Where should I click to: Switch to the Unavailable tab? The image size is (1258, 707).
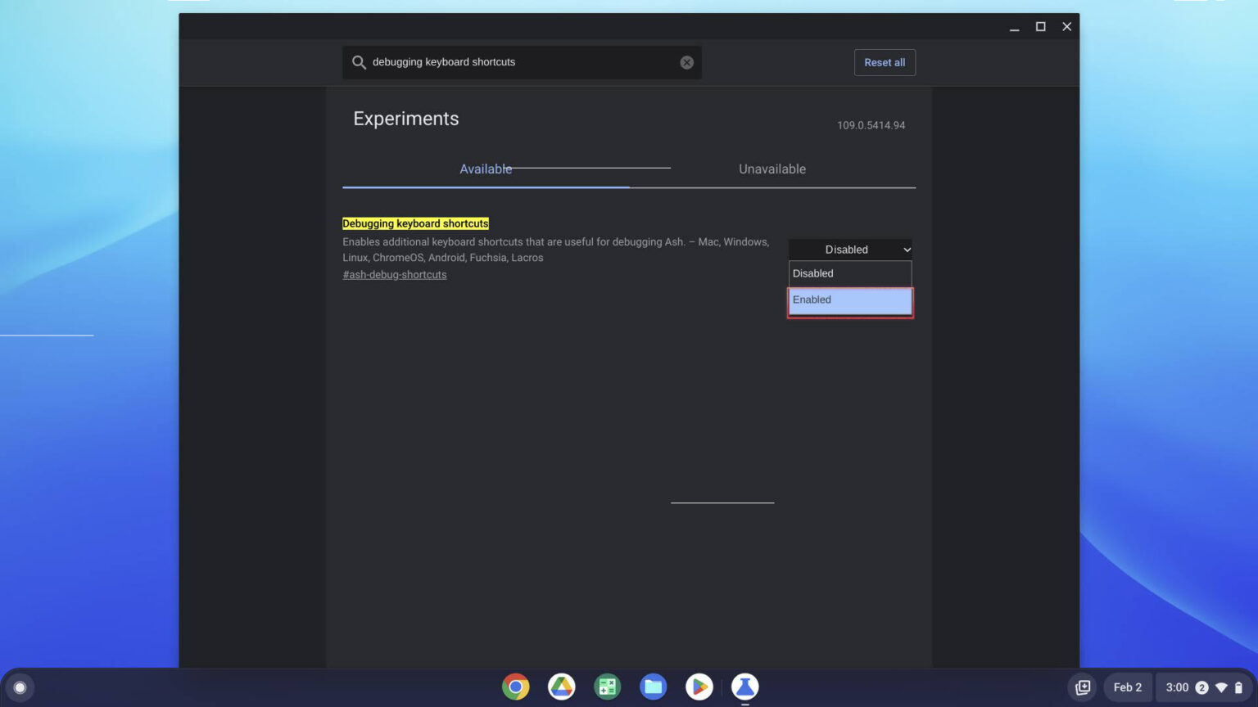(772, 169)
